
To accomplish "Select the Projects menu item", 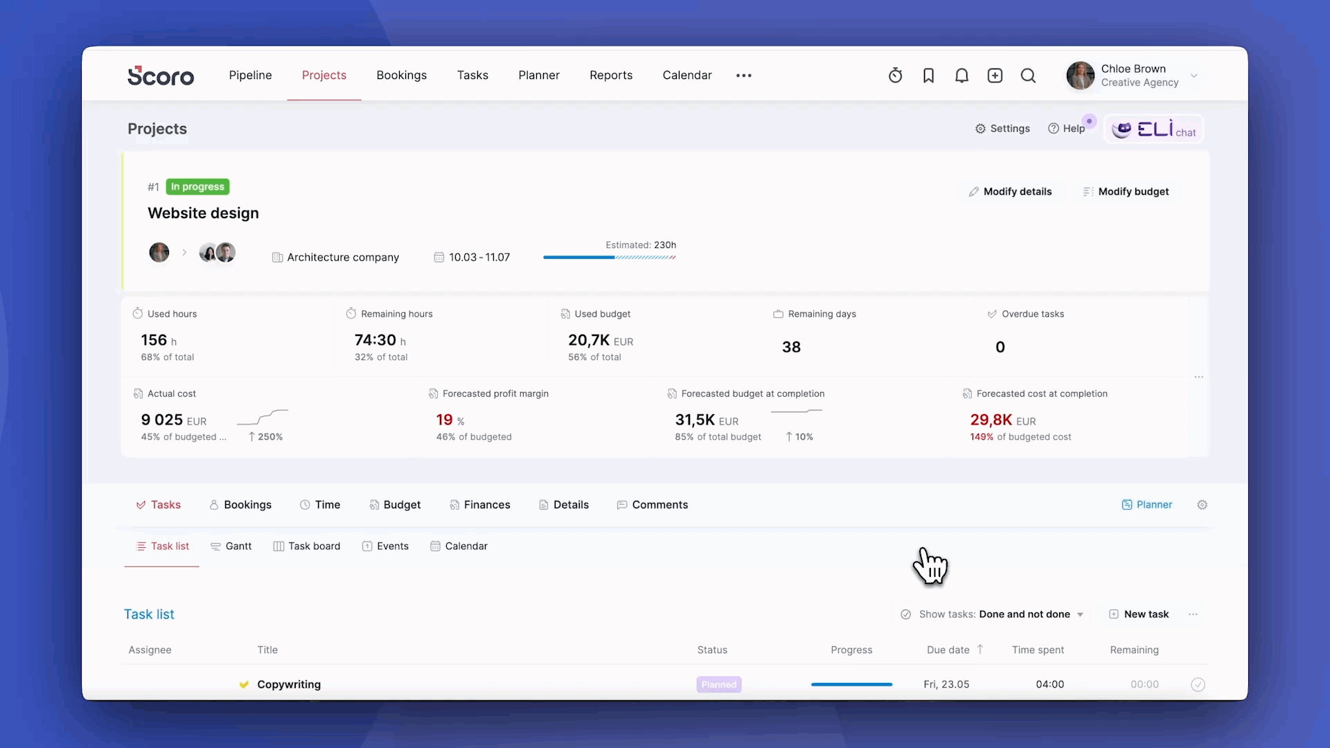I will pos(324,75).
